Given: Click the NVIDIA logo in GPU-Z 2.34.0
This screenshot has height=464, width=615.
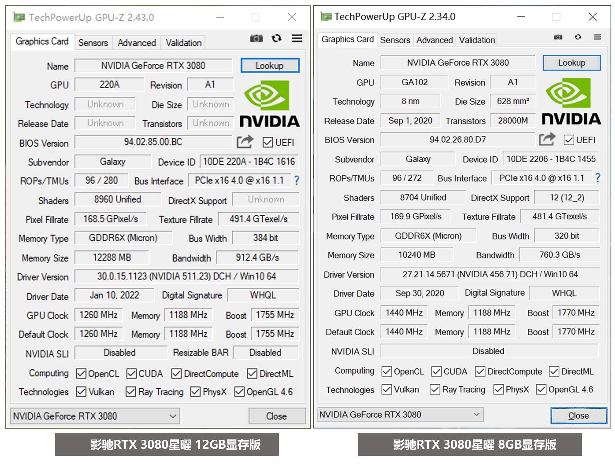Looking at the screenshot, I should pos(571,101).
